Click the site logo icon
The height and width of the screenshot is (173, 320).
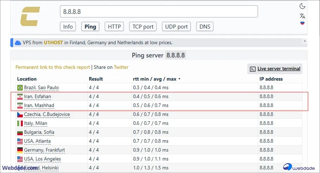[x=30, y=17]
